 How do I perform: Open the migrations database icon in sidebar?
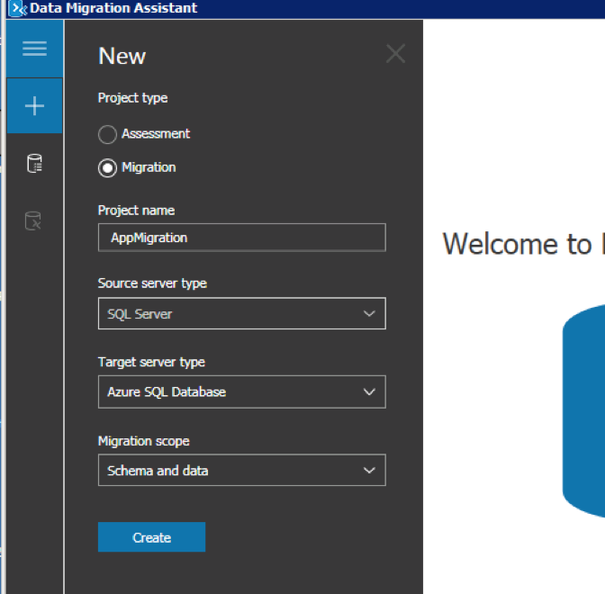(33, 220)
